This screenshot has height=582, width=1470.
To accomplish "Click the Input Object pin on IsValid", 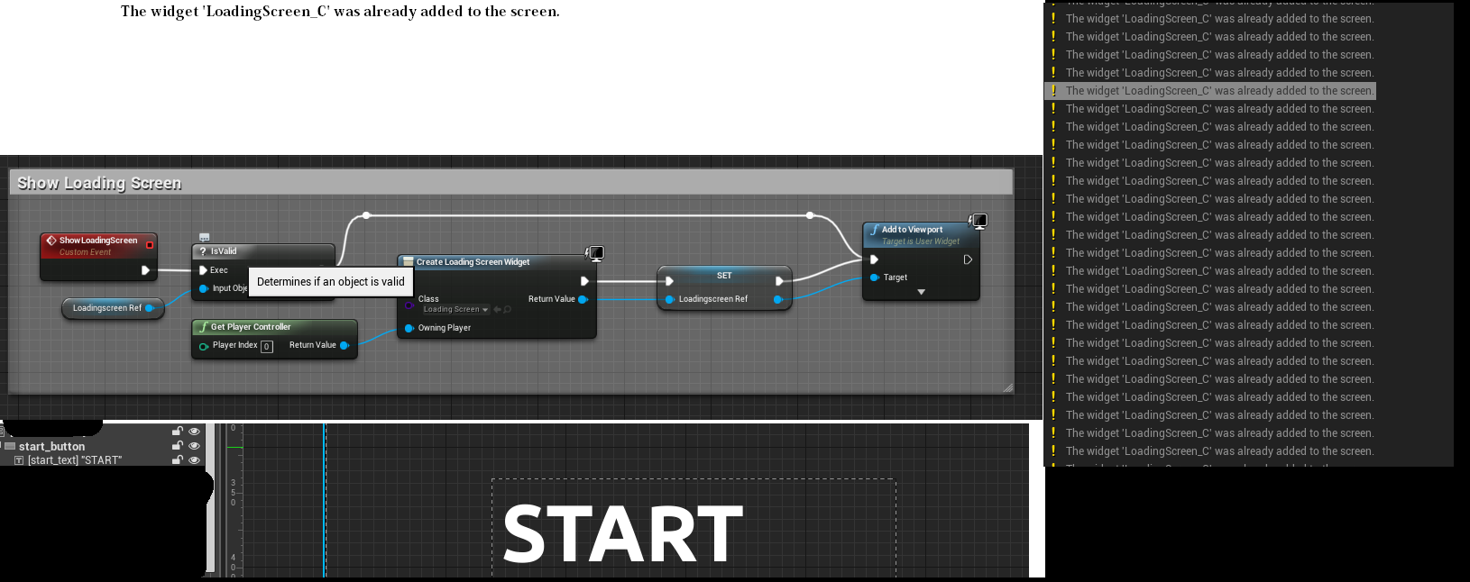I will click(x=204, y=288).
